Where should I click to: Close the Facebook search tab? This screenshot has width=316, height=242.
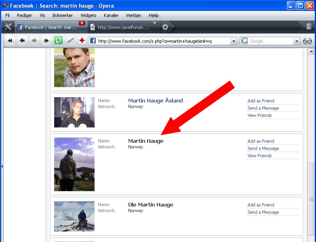click(82, 23)
